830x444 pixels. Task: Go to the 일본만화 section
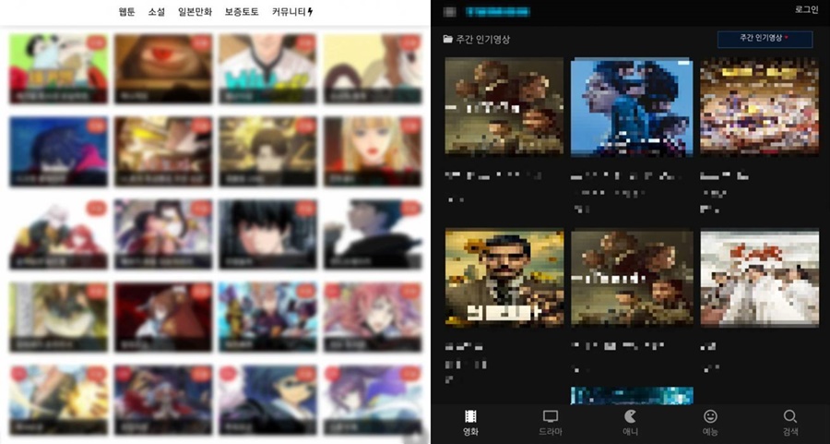(195, 12)
